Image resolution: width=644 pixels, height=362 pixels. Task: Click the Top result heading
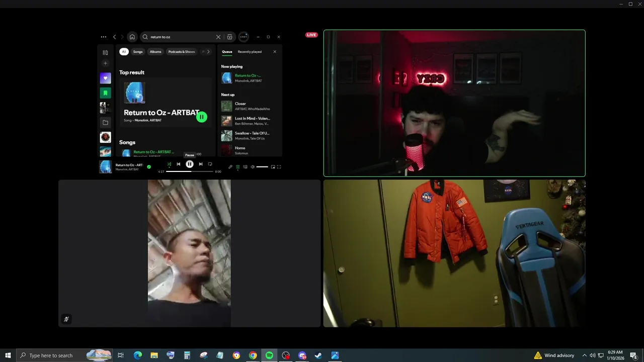132,72
